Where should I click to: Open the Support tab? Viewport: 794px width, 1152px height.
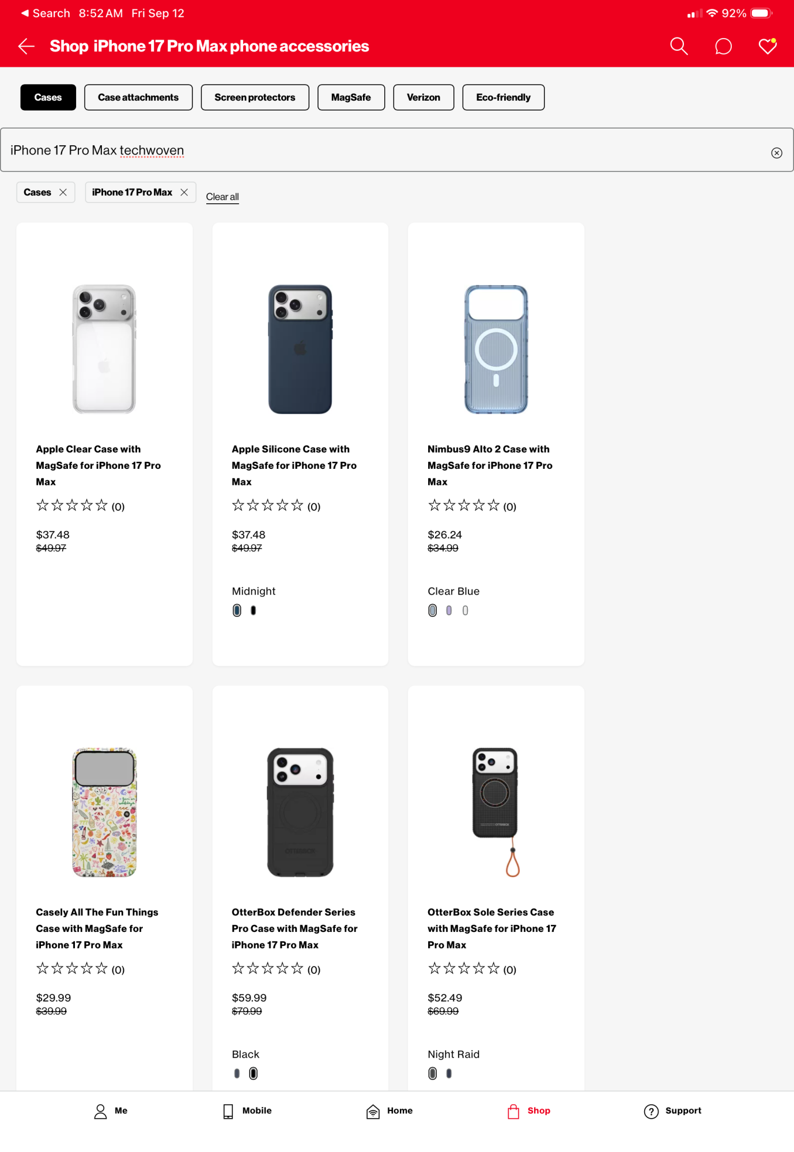coord(672,1111)
